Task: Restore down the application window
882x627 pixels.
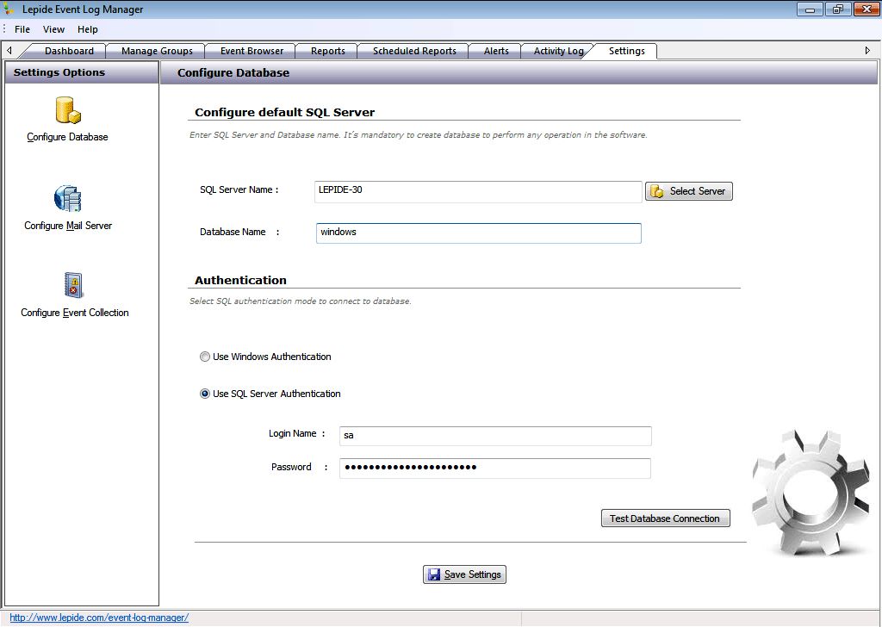Action: (838, 9)
